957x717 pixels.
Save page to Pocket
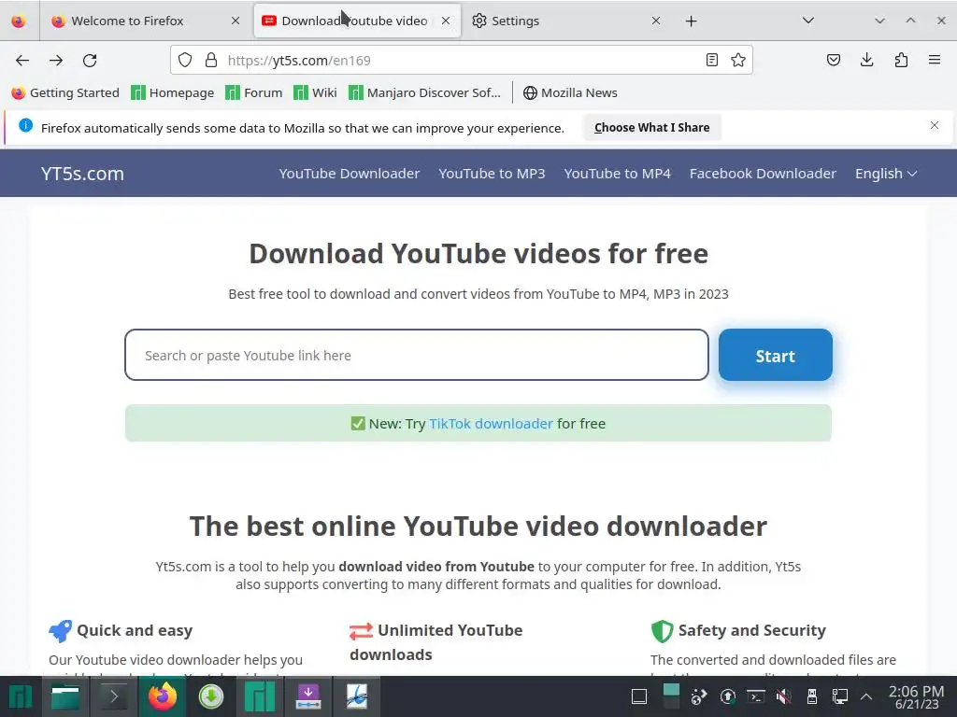coord(833,60)
